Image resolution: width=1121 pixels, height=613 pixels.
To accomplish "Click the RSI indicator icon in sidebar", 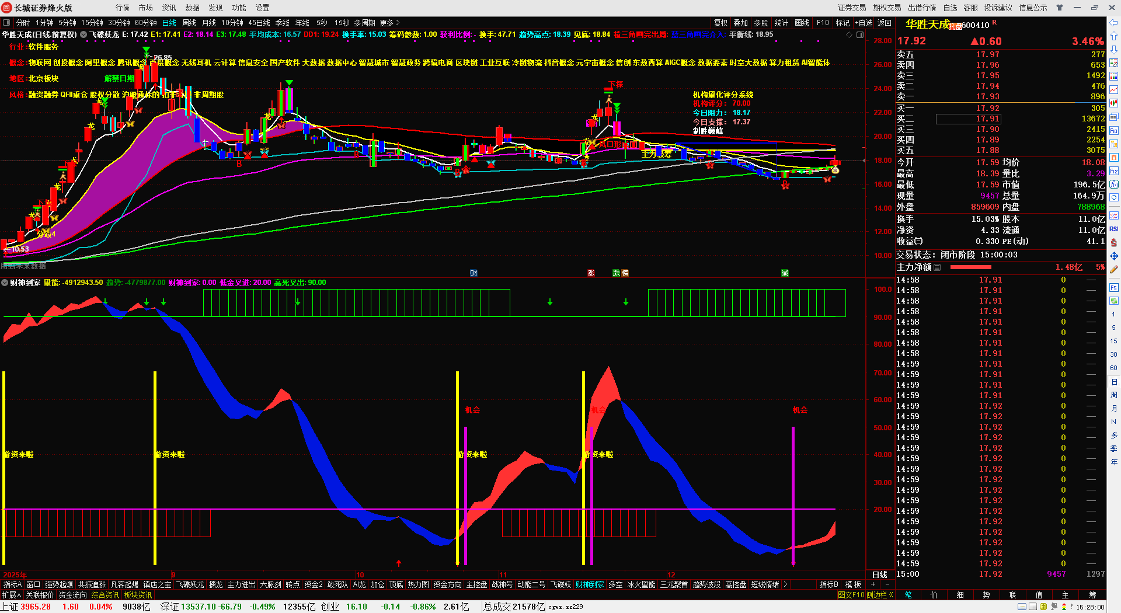I will 1114,229.
